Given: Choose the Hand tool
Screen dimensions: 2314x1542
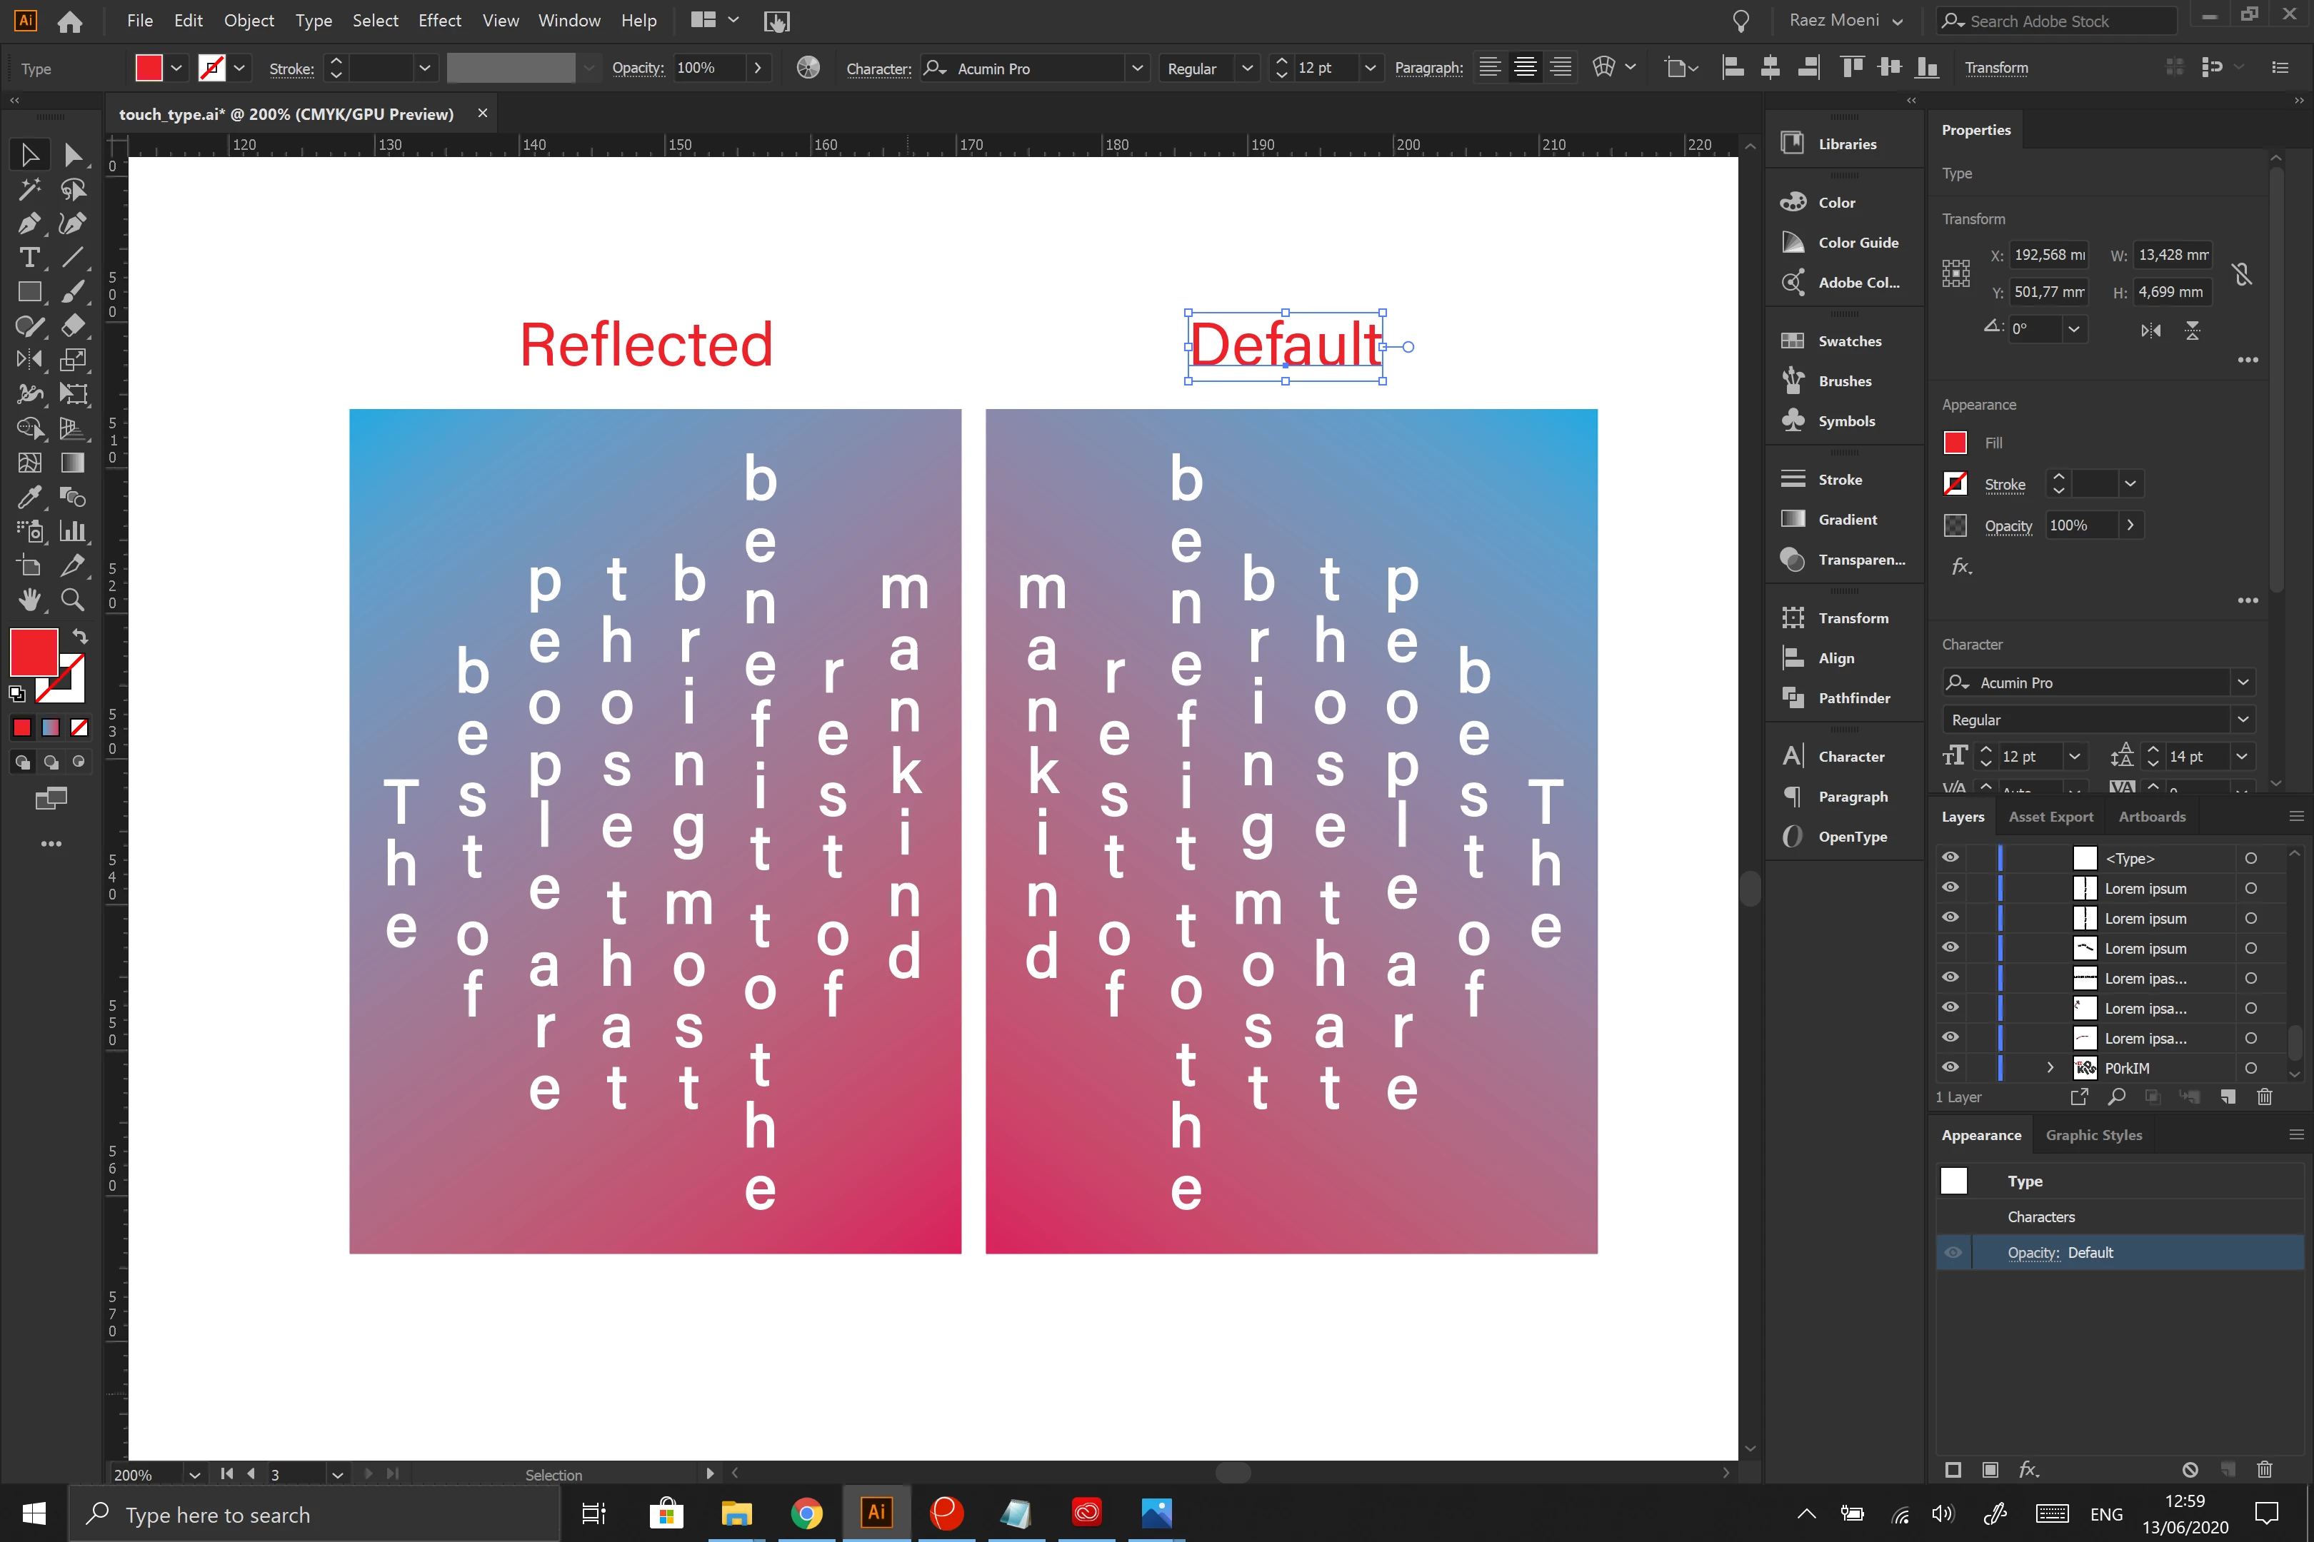Looking at the screenshot, I should (29, 600).
